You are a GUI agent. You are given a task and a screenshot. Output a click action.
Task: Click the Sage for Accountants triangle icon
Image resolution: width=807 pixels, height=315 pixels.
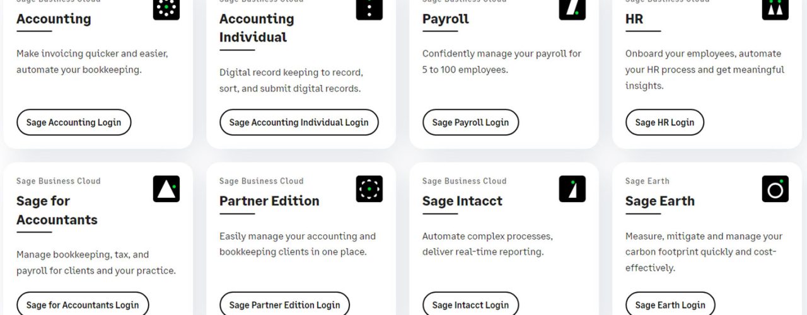click(x=166, y=189)
